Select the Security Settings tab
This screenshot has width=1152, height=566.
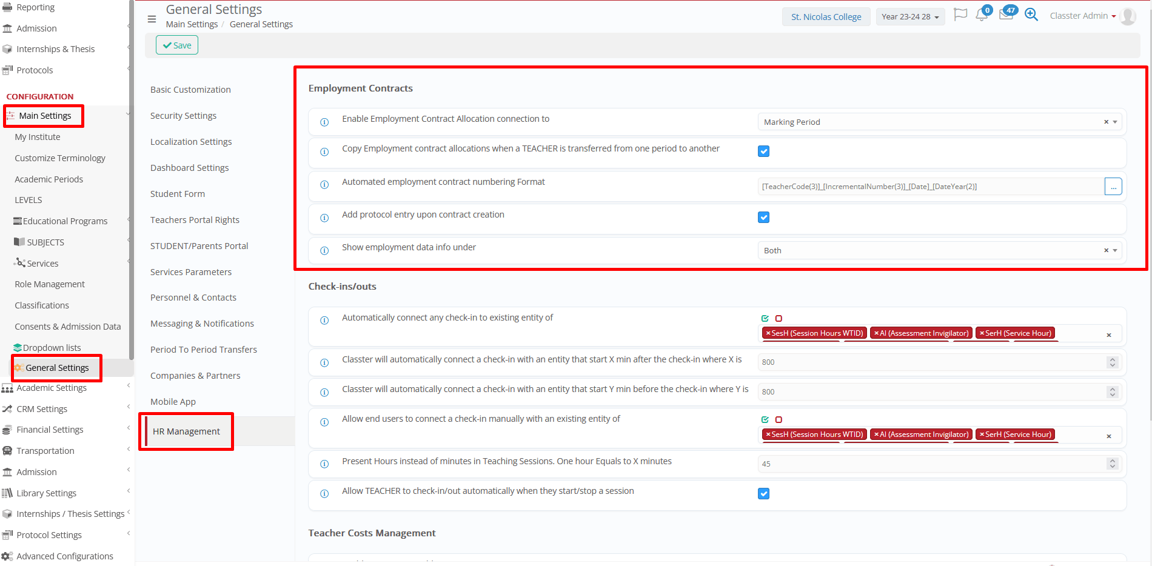(x=183, y=116)
